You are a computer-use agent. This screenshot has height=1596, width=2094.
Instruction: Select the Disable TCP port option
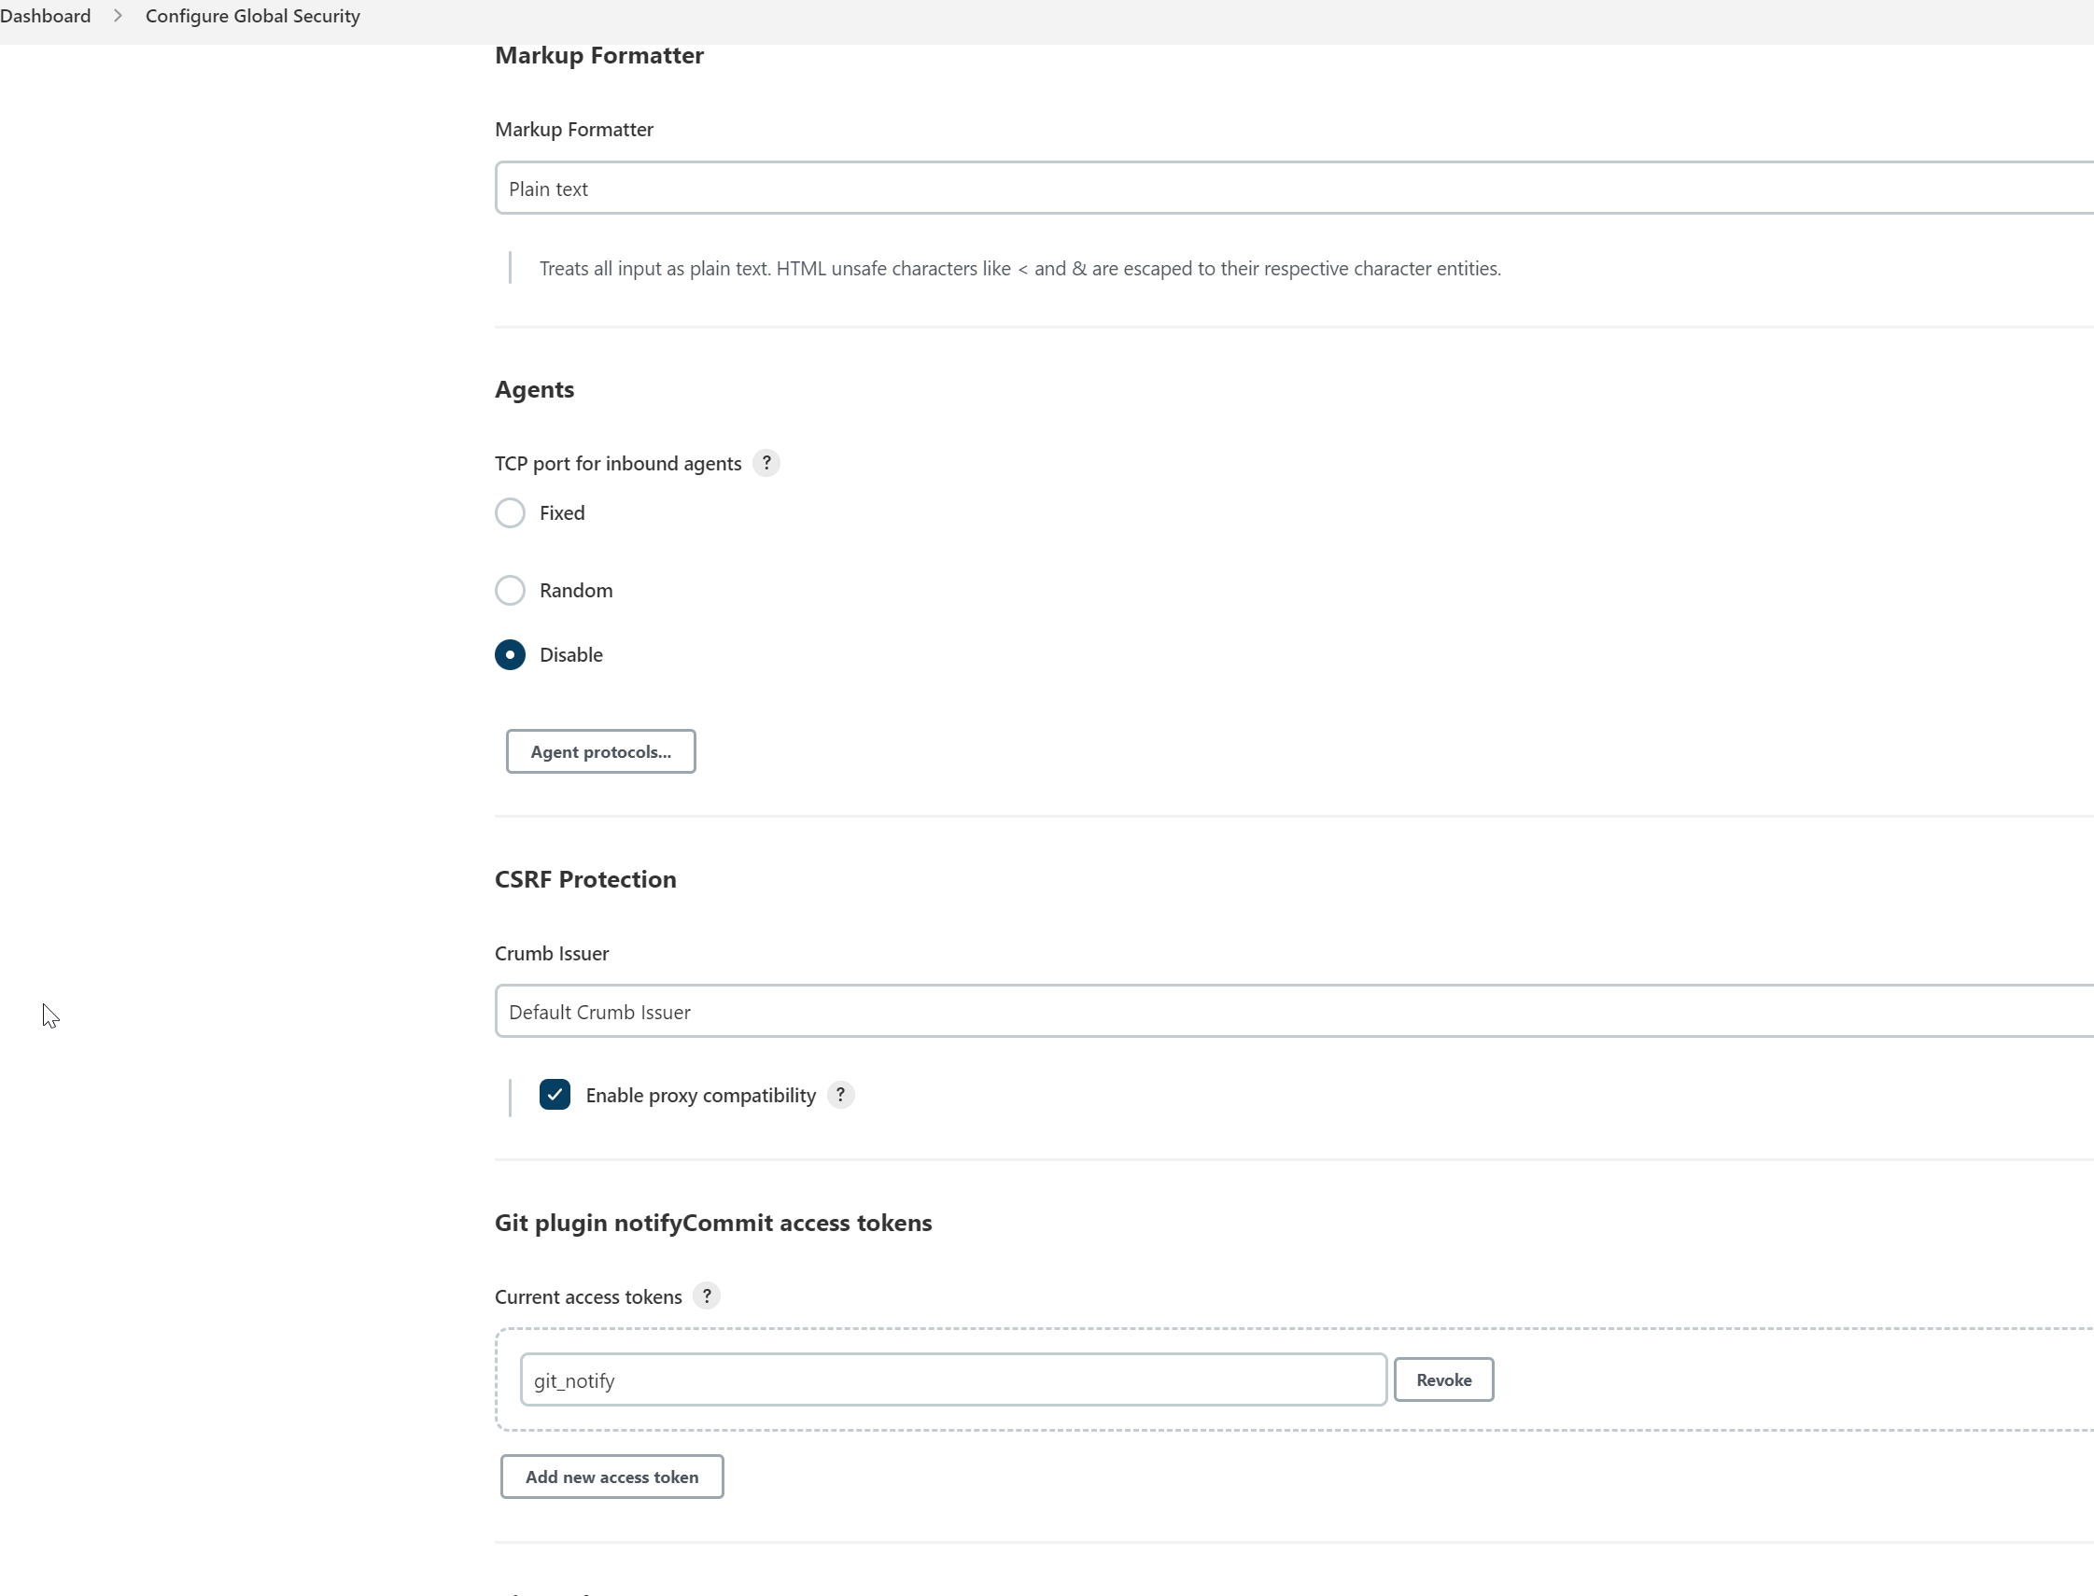pyautogui.click(x=511, y=654)
